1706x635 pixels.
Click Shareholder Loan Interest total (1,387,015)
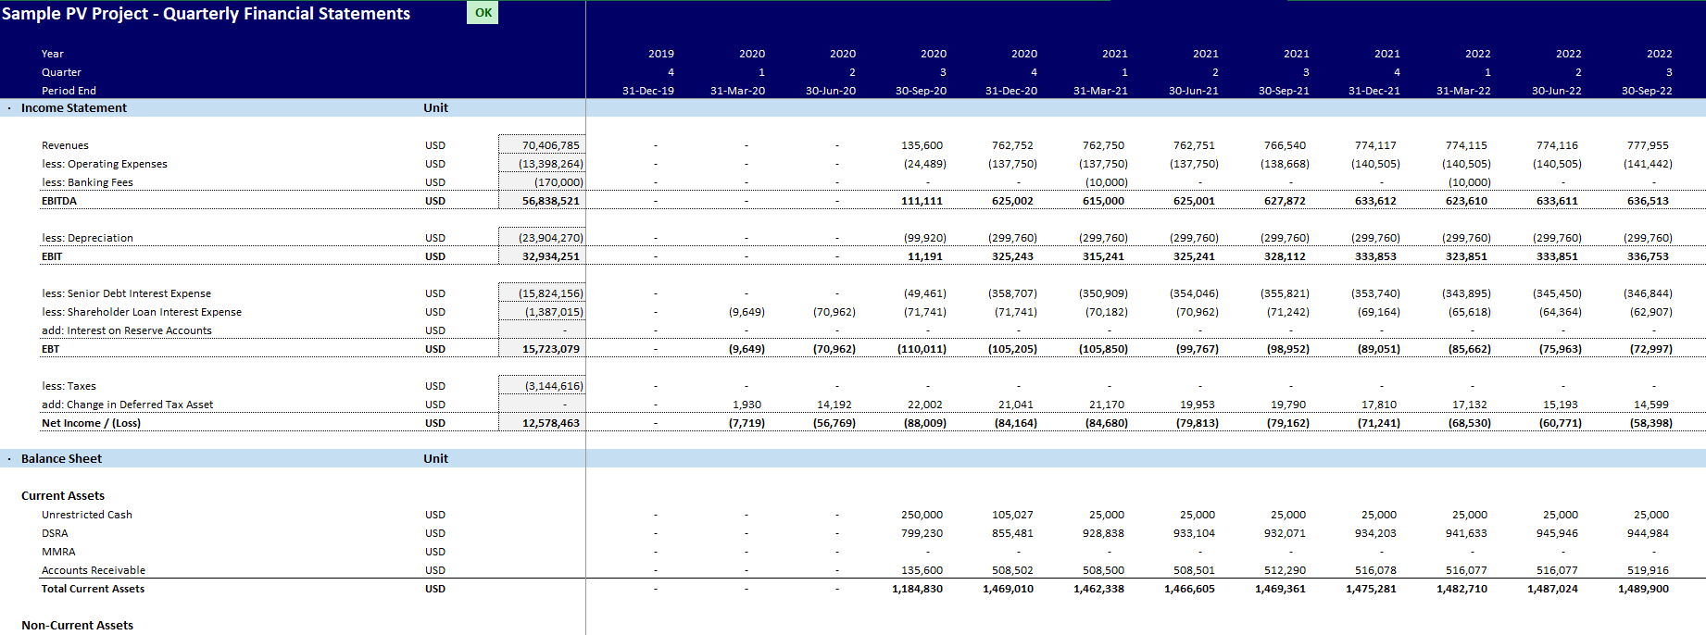pos(542,312)
